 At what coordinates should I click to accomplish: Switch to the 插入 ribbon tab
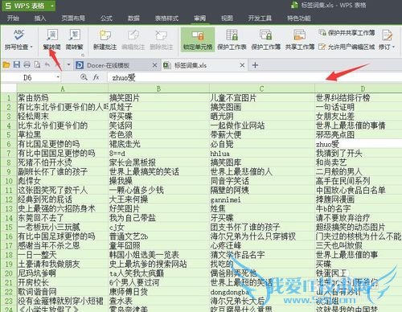tap(40, 18)
